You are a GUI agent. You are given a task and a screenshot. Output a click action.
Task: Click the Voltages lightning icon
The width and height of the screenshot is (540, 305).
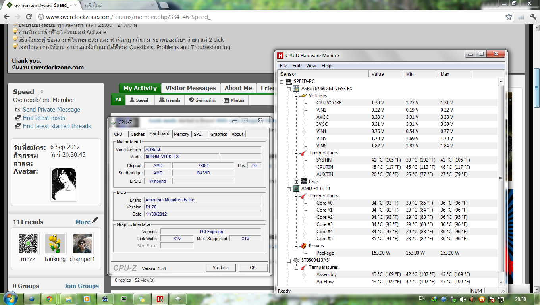click(x=303, y=96)
